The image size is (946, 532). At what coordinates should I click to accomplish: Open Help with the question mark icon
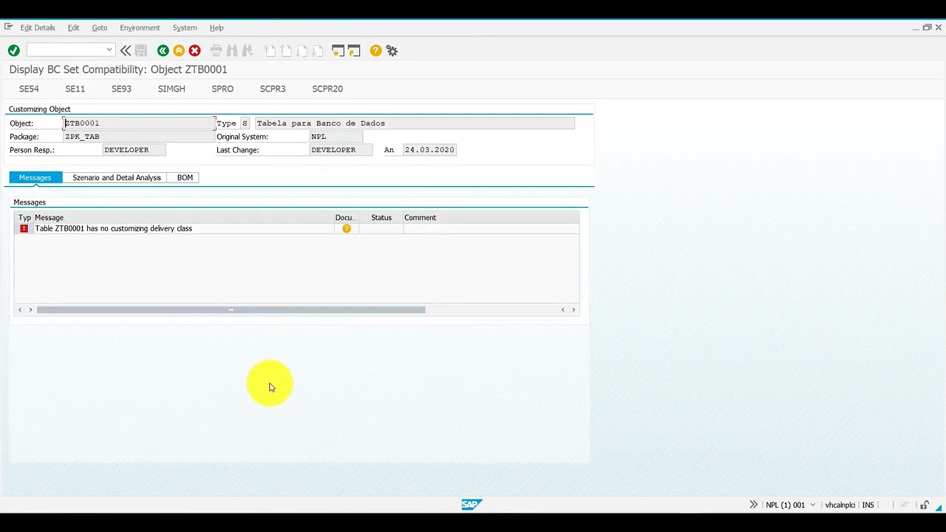pos(376,50)
